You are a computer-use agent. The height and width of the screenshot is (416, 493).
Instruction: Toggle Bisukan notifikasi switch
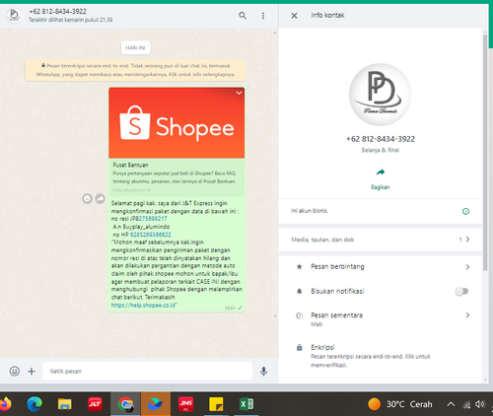(x=461, y=291)
